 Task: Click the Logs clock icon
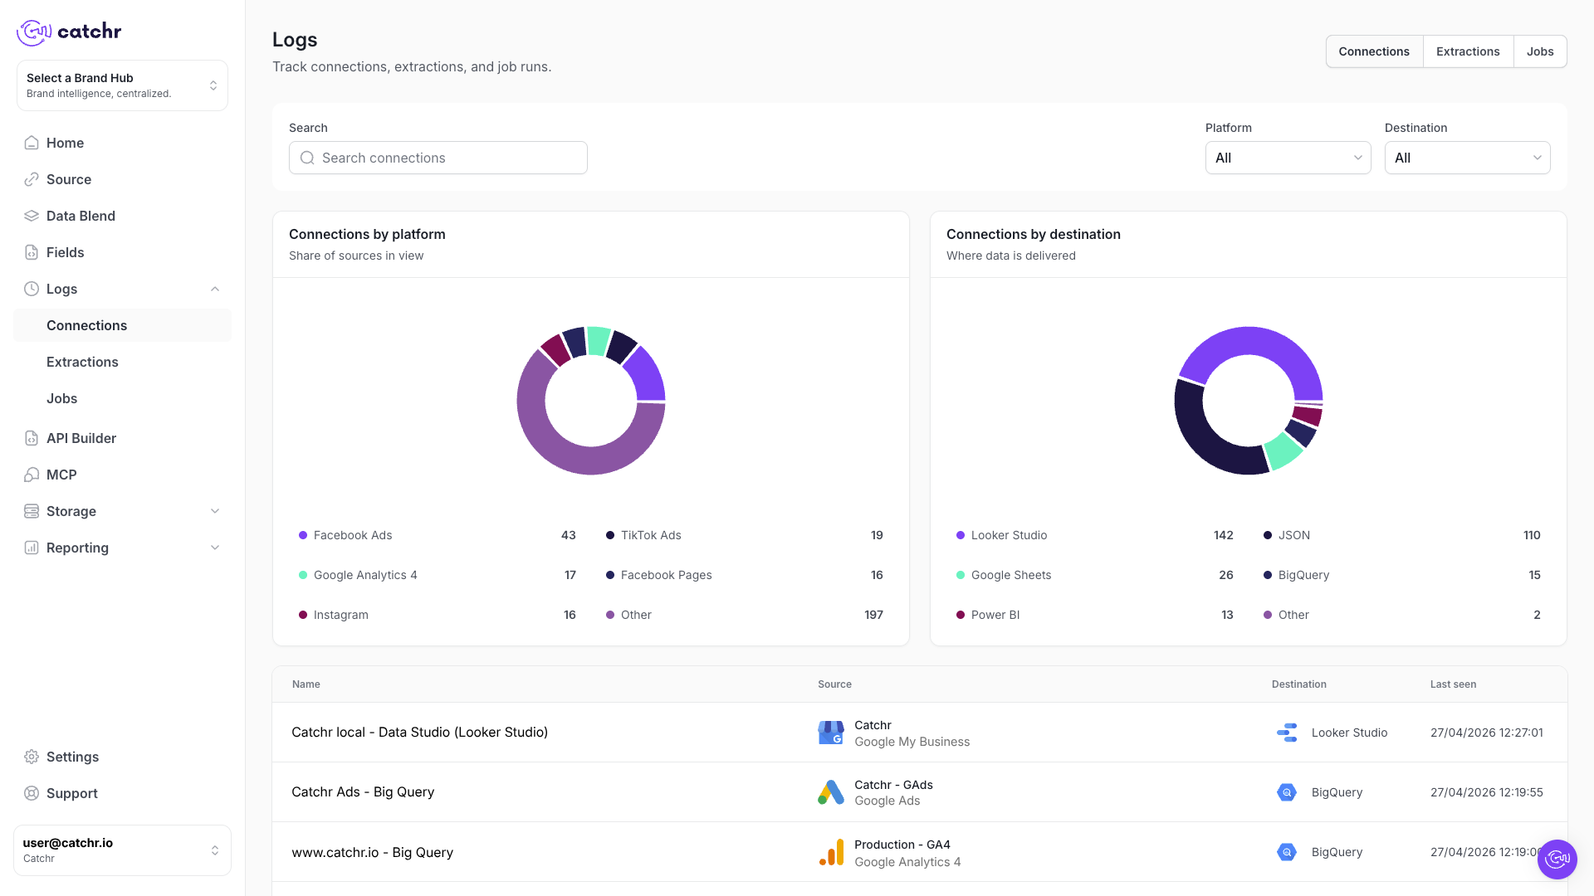(32, 289)
